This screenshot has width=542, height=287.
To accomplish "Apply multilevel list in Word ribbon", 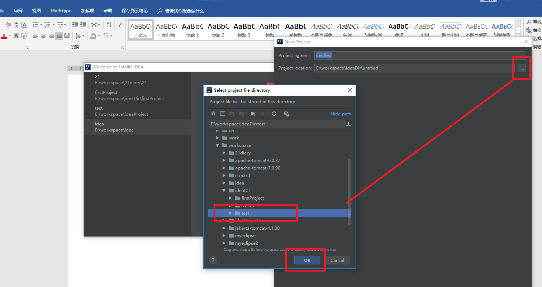I will click(x=60, y=25).
